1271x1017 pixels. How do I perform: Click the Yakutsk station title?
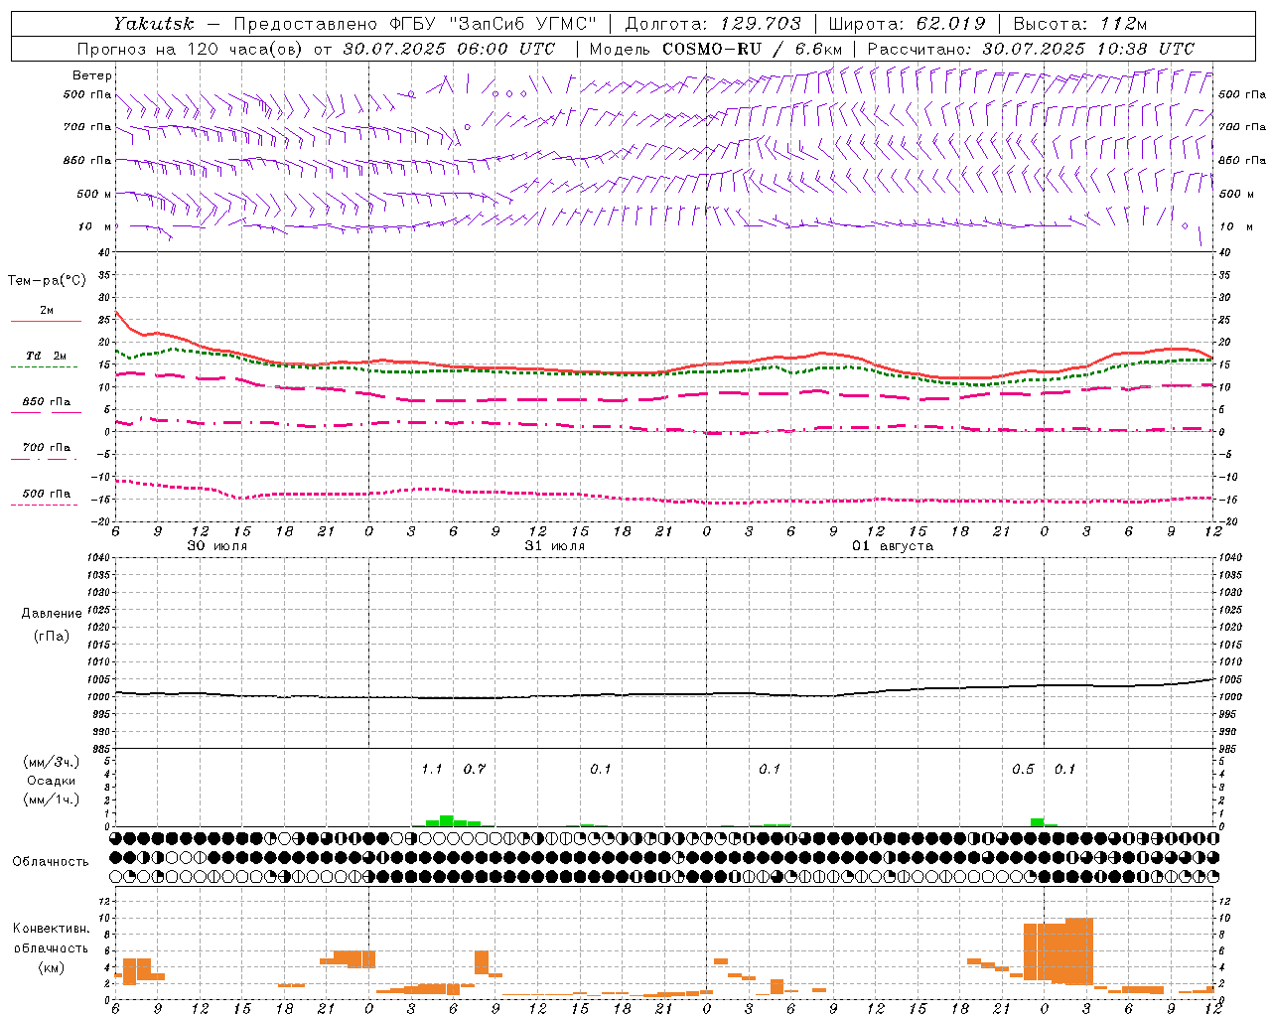coord(153,24)
